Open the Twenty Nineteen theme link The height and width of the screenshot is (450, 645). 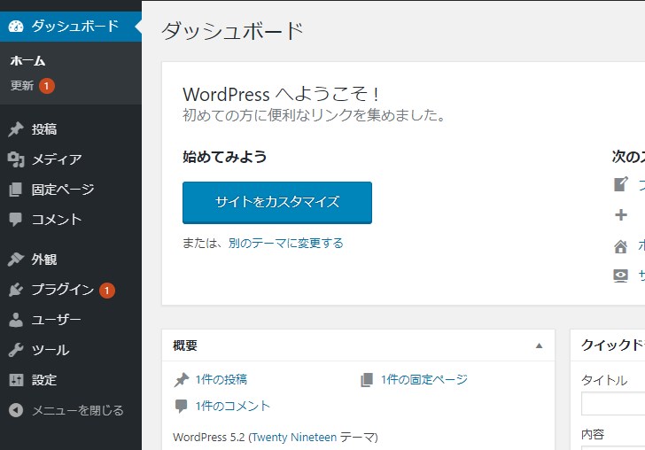pos(294,437)
